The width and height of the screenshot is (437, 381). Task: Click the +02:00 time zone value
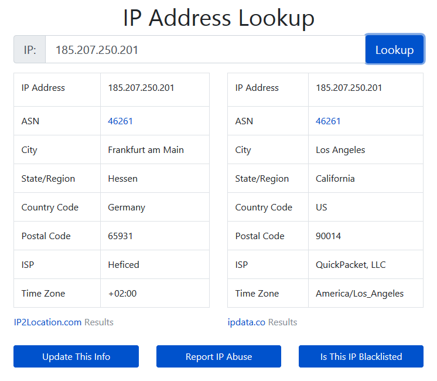tap(122, 294)
